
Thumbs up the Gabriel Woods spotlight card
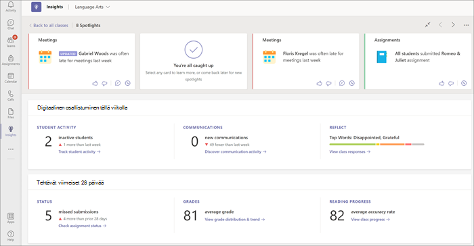pyautogui.click(x=95, y=83)
